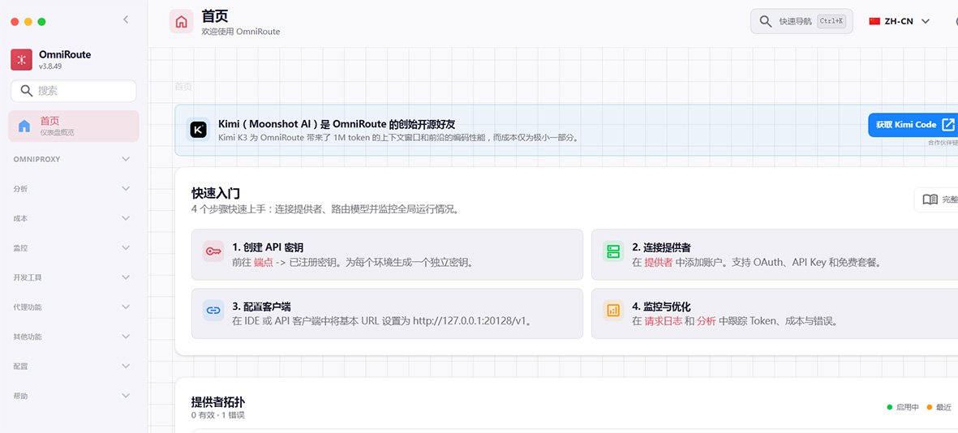Image resolution: width=958 pixels, height=433 pixels.
Task: Open the 3. 配置客户端 card
Action: [388, 313]
